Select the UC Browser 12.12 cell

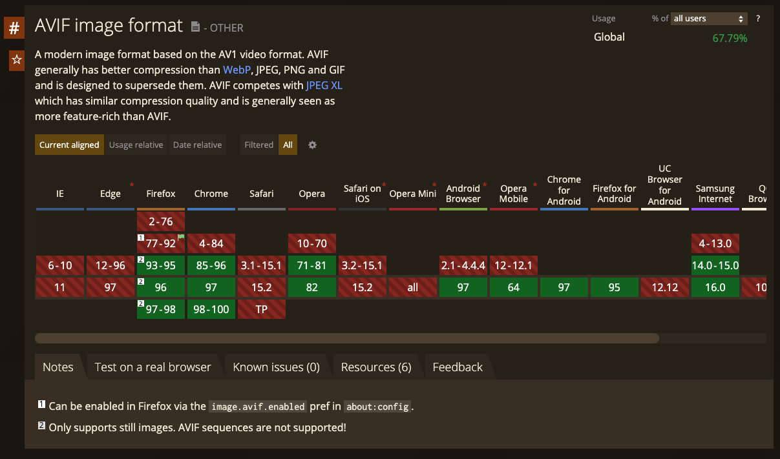tap(665, 287)
